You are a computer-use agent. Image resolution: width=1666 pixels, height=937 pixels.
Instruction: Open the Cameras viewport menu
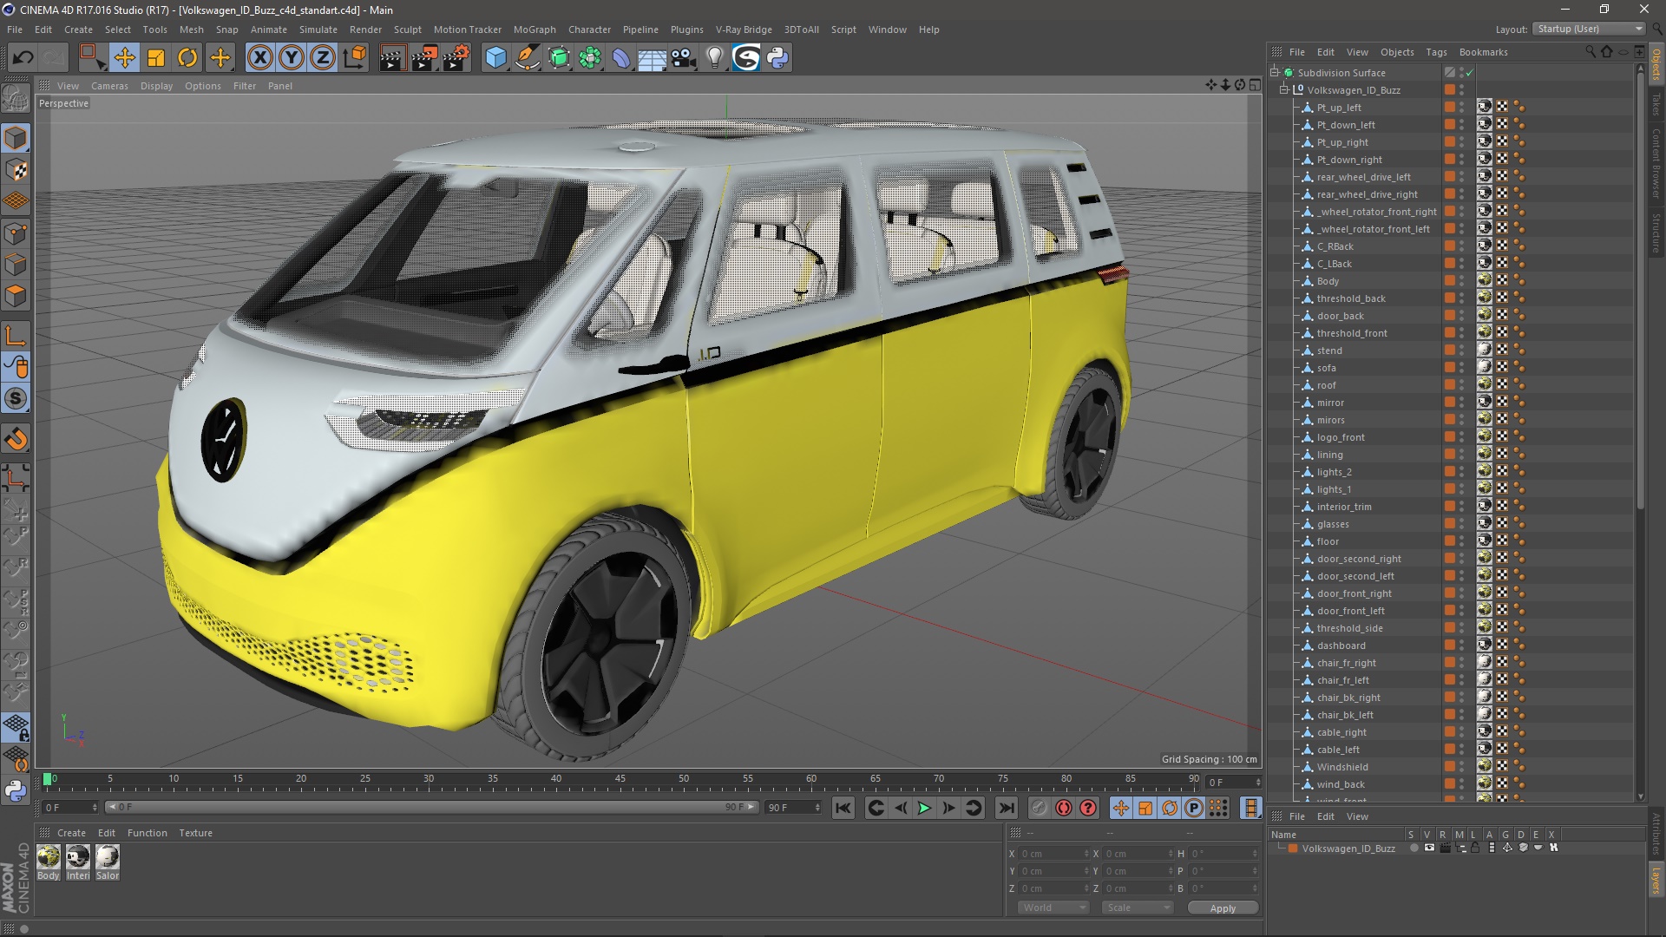(x=109, y=86)
